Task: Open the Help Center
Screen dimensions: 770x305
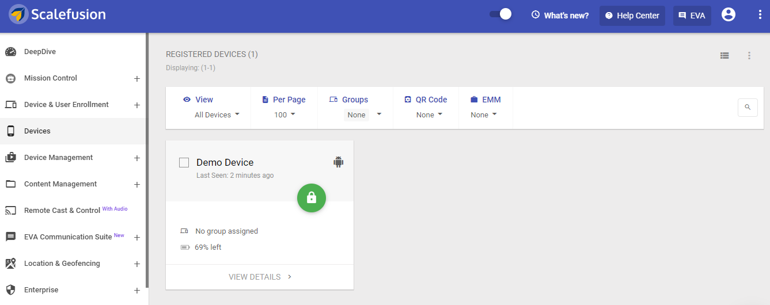Action: tap(632, 16)
